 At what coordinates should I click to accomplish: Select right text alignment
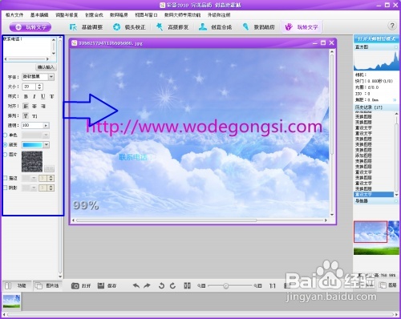click(43, 106)
